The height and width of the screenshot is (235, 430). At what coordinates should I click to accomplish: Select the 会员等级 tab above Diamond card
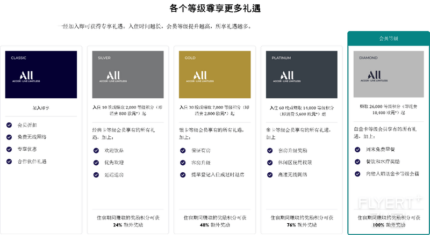tap(389, 38)
